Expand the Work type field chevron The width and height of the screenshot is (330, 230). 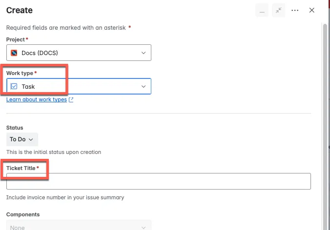click(144, 86)
